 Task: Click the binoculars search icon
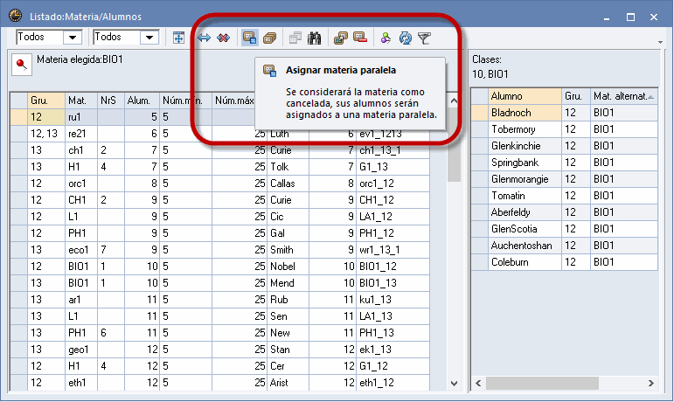[314, 38]
